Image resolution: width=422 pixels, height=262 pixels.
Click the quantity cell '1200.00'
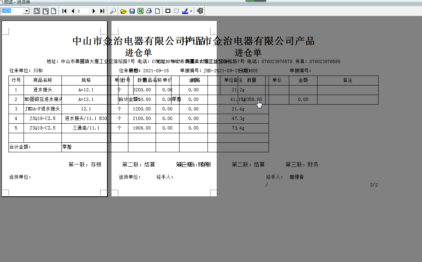pos(142,109)
